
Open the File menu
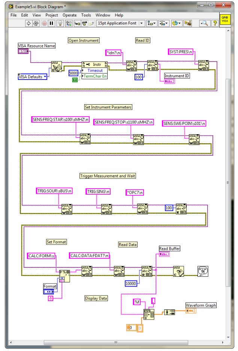coord(13,15)
